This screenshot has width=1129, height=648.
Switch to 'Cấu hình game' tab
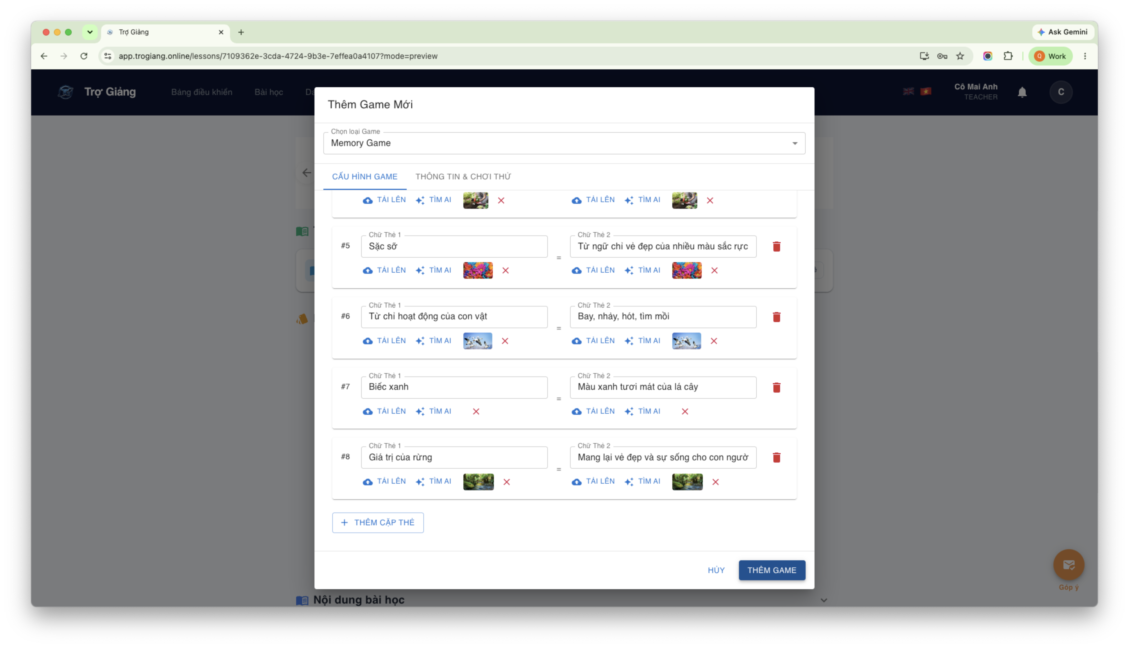pos(364,177)
